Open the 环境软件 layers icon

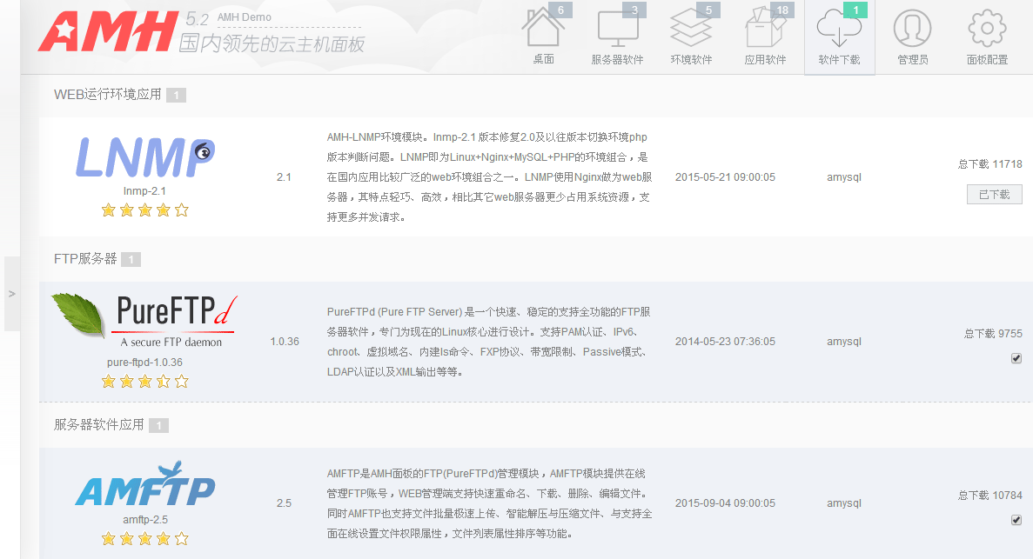point(691,30)
